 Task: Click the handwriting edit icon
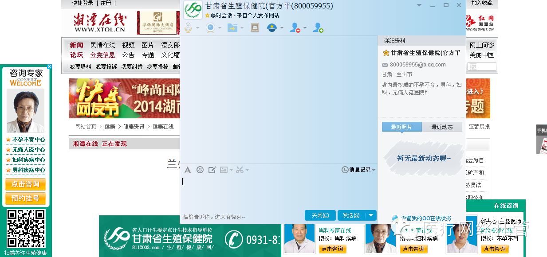(212, 170)
